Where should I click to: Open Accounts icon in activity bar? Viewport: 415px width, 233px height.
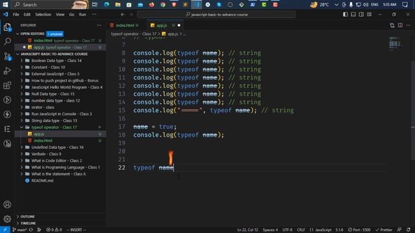tap(7, 205)
